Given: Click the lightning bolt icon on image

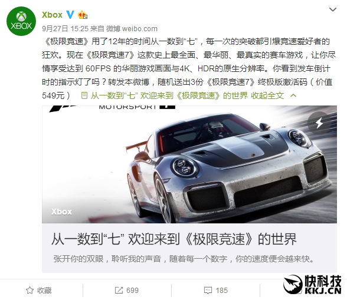Looking at the screenshot, I should (319, 123).
